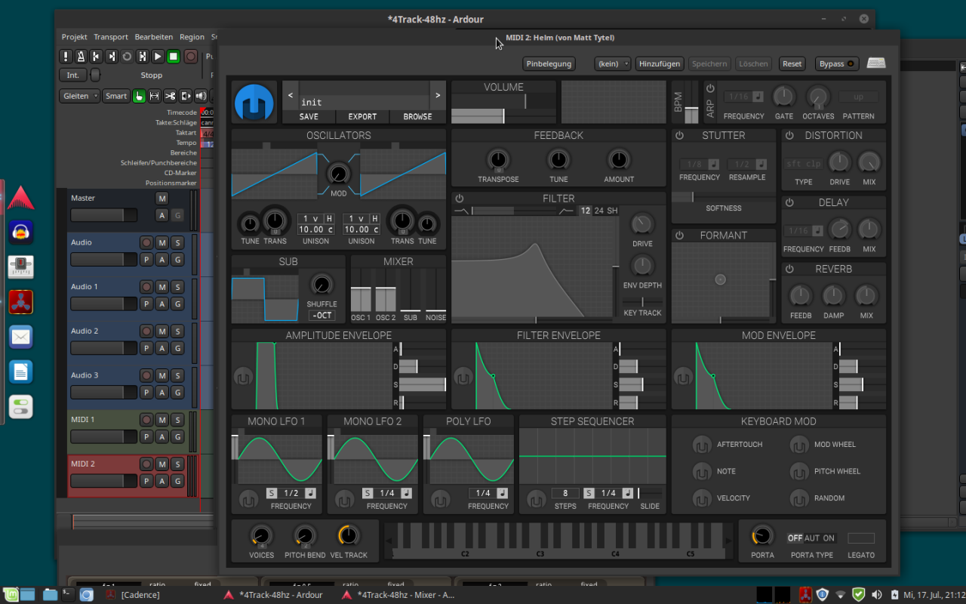Click the Aftertouch modulation source icon
966x604 pixels.
702,445
